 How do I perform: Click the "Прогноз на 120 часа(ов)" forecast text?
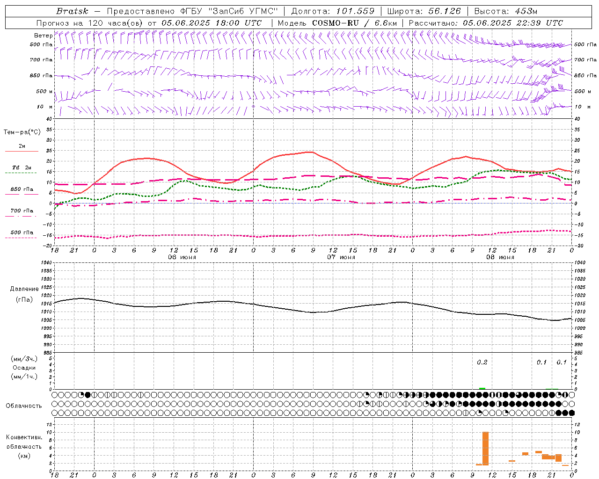click(90, 23)
